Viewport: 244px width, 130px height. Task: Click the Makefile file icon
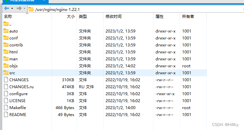pyautogui.click(x=6, y=107)
